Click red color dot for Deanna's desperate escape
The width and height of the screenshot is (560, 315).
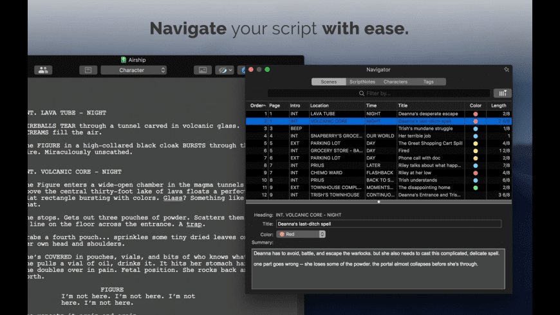tap(476, 114)
